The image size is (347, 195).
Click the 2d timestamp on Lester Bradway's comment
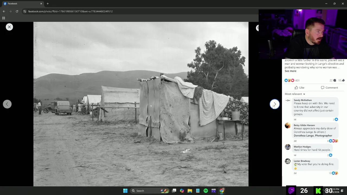(295, 173)
